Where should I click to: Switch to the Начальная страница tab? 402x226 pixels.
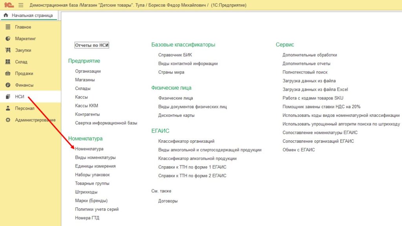click(29, 15)
